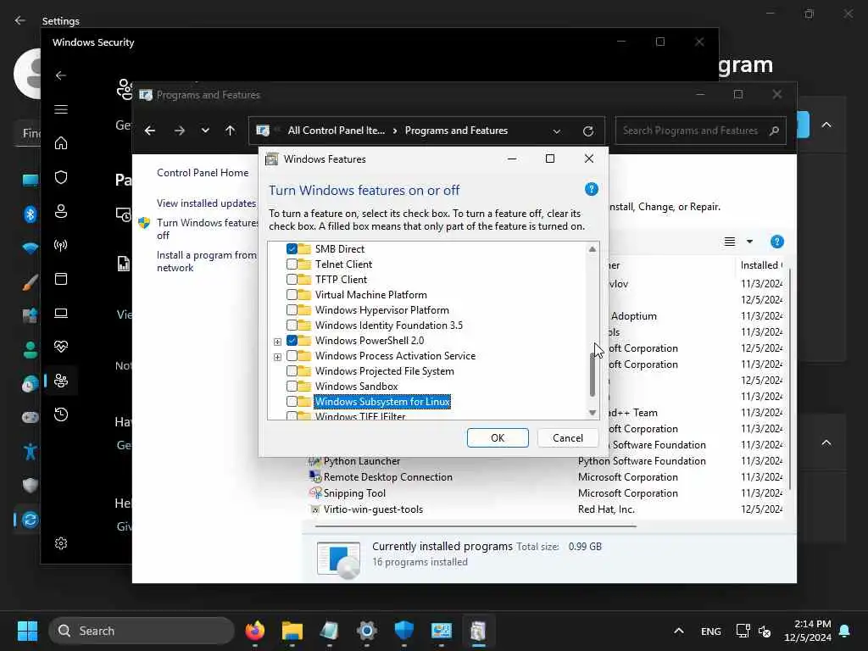Go back in the Settings window

point(20,20)
